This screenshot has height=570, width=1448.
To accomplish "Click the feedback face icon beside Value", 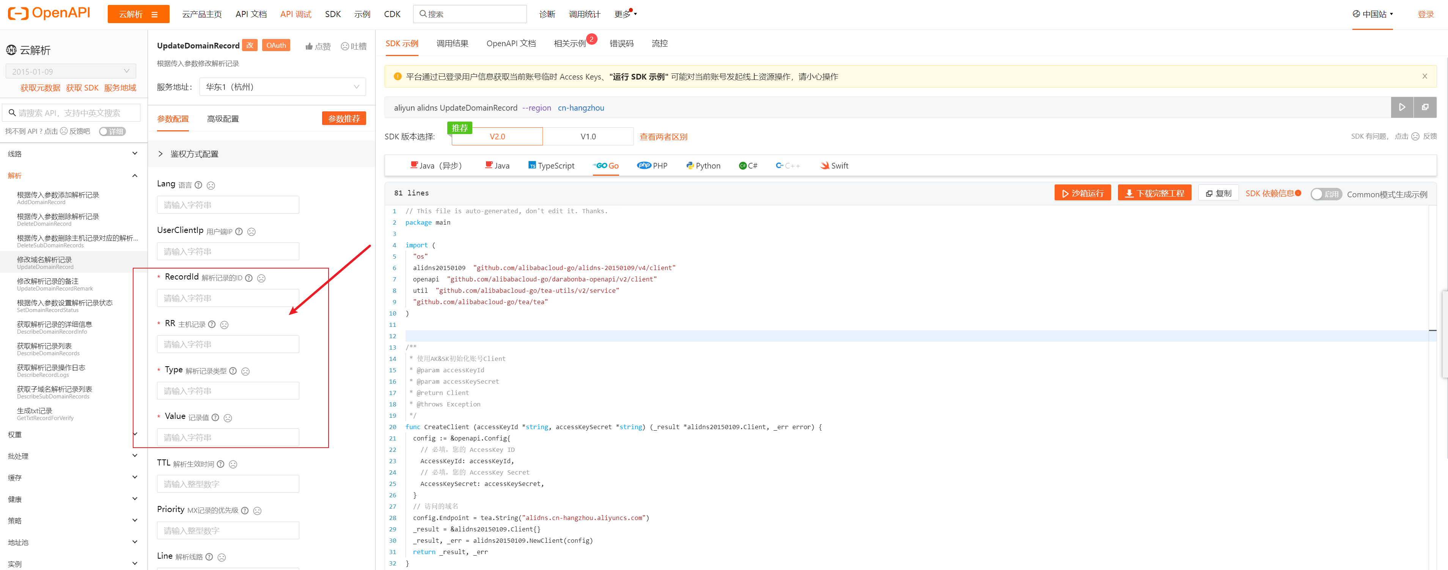I will coord(228,418).
